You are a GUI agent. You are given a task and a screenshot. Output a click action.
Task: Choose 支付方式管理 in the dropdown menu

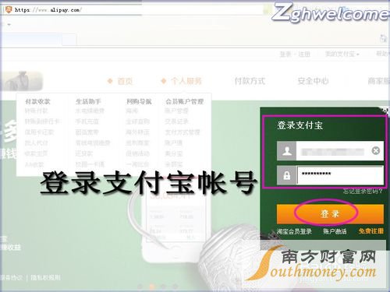(x=183, y=132)
